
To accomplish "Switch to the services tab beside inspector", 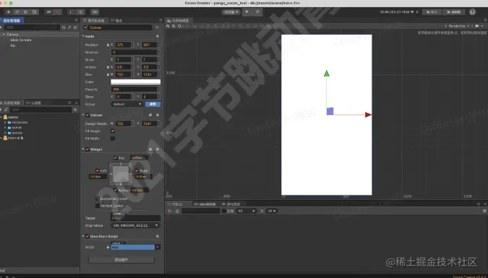I will tap(116, 20).
